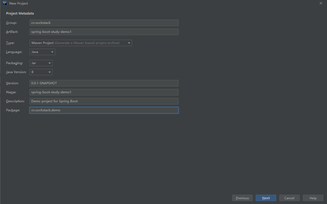This screenshot has width=327, height=204.
Task: Click the Packaging label
Action: 14,63
